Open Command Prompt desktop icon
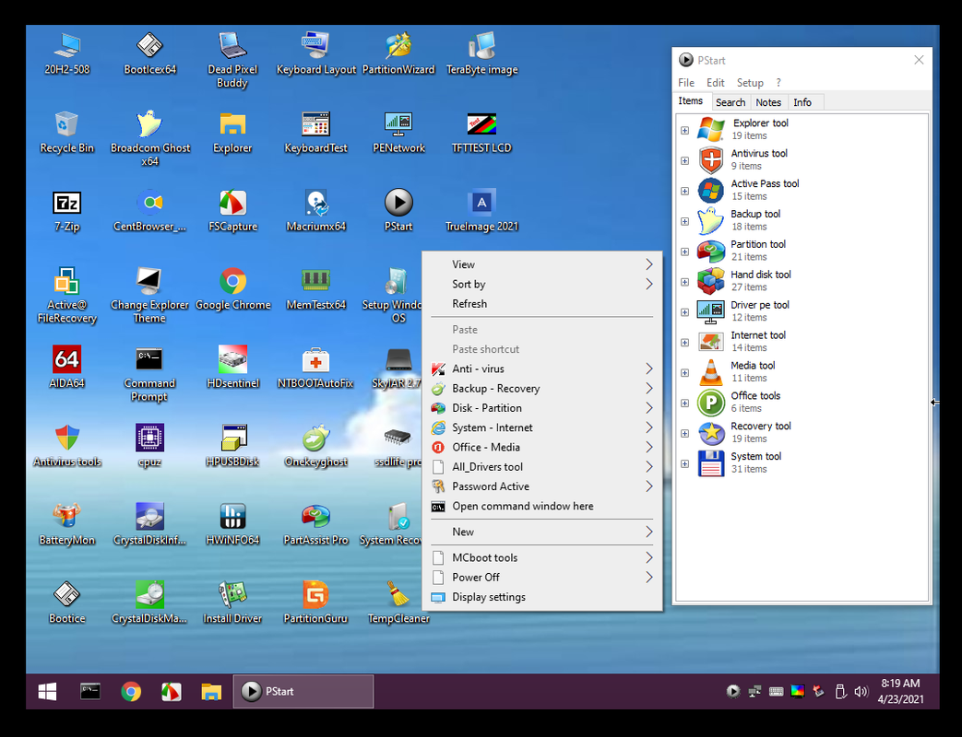 click(149, 374)
